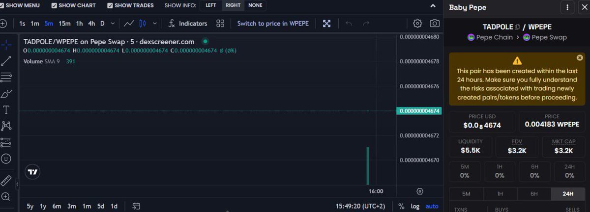Screen dimensions: 590x212
Task: Click the green volume bar at 16:00
Action: tap(367, 166)
